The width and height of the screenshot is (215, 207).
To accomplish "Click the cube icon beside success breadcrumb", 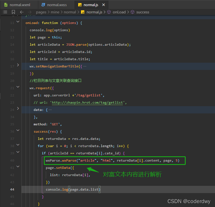I will tap(132, 12).
